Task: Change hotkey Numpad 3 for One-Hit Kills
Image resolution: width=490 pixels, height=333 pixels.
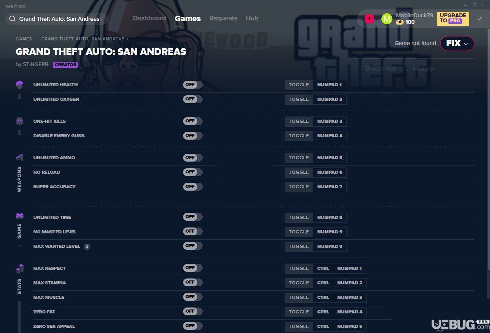Action: tap(330, 121)
